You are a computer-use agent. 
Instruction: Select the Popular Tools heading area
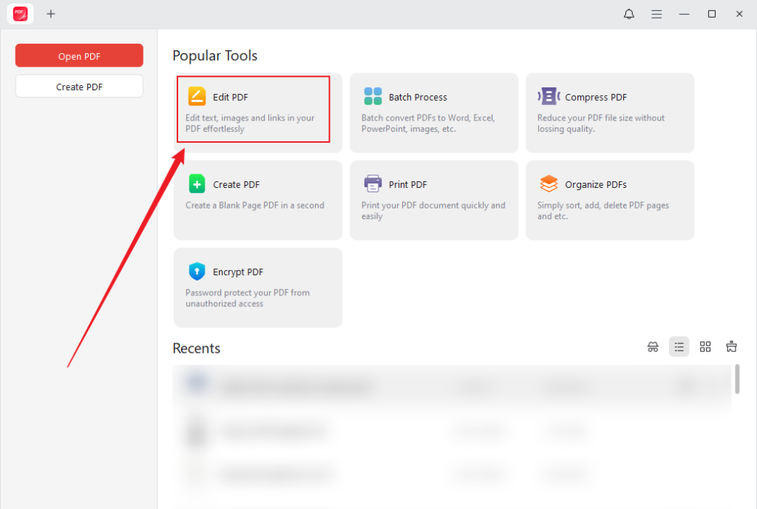pyautogui.click(x=214, y=55)
